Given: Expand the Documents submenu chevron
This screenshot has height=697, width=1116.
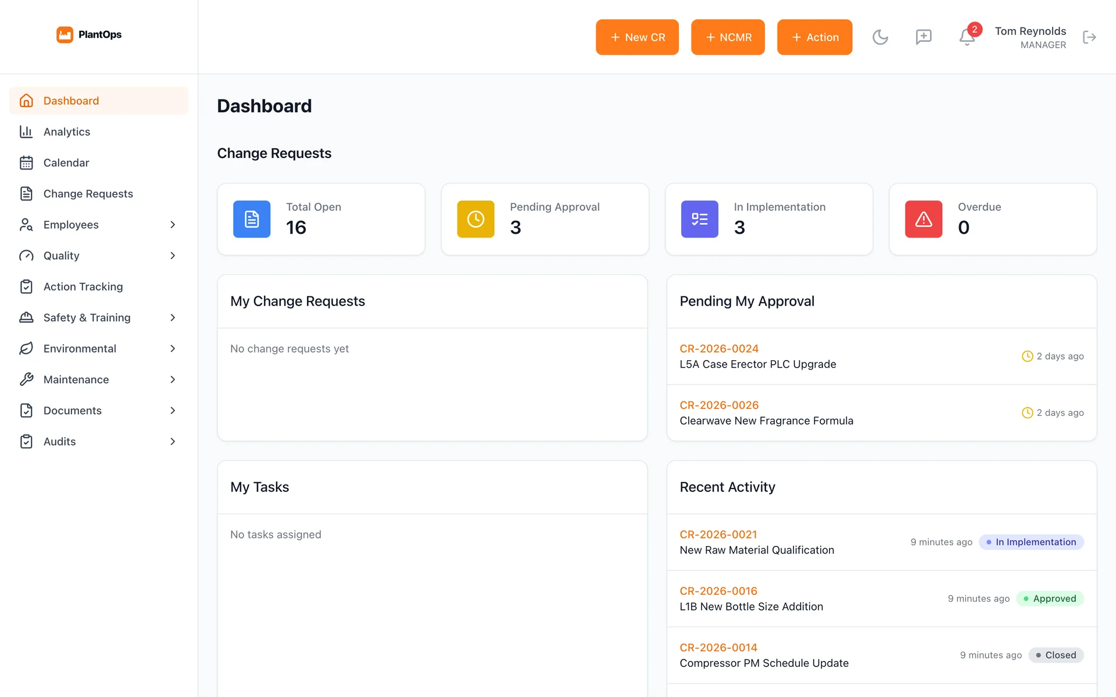Looking at the screenshot, I should (x=173, y=411).
